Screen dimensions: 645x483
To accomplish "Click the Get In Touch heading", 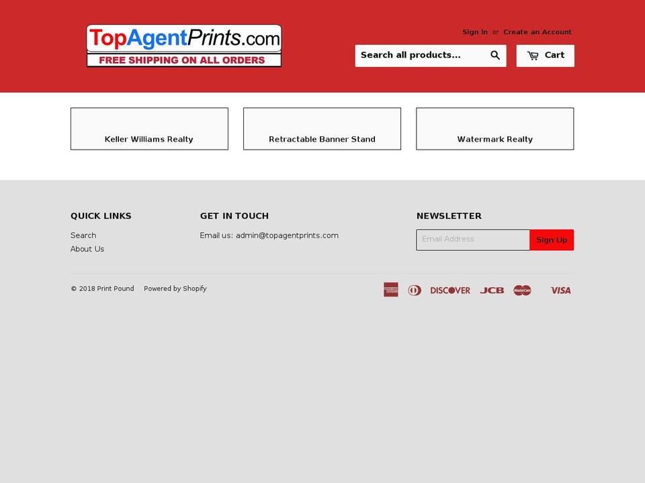I will coord(234,216).
